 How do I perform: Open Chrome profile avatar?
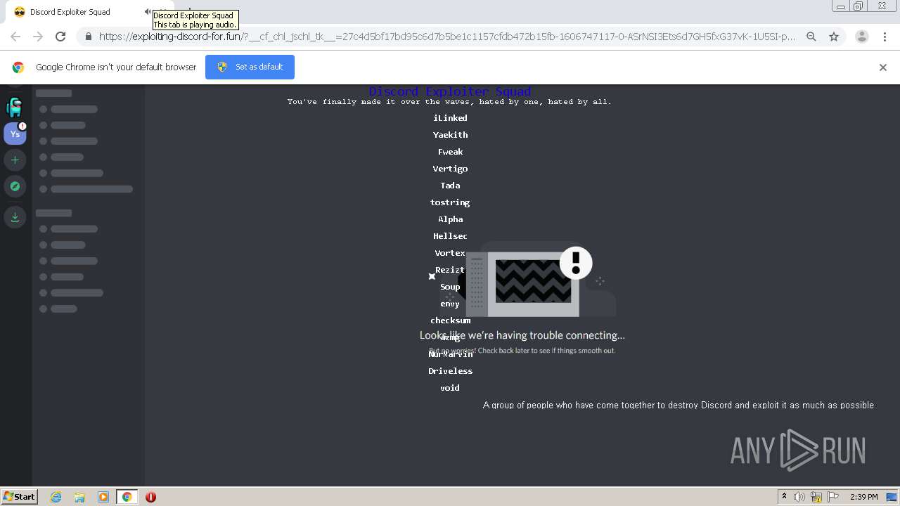pyautogui.click(x=862, y=37)
